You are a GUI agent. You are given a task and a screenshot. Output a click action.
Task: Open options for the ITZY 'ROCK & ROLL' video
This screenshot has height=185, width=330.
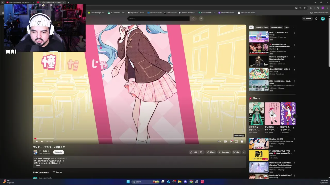(295, 81)
